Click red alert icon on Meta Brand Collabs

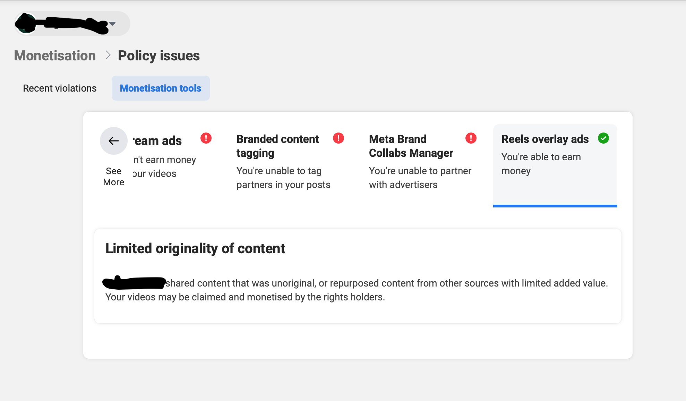click(471, 138)
